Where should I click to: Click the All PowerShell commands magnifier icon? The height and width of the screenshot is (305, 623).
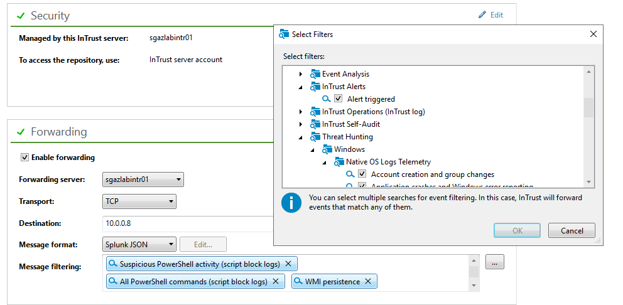(x=113, y=282)
